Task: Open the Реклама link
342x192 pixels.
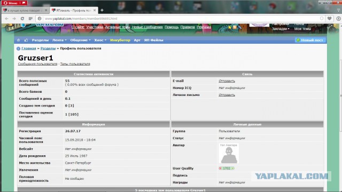Action: [x=204, y=27]
